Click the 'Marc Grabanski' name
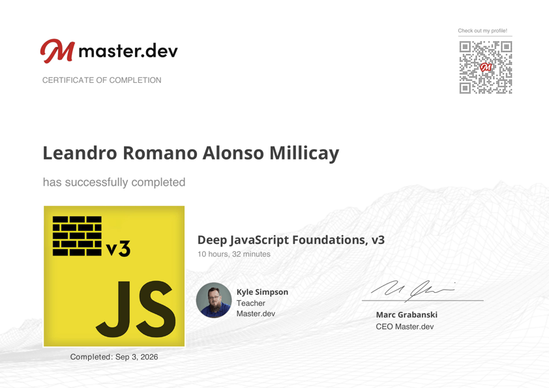549x388 pixels. [x=406, y=315]
